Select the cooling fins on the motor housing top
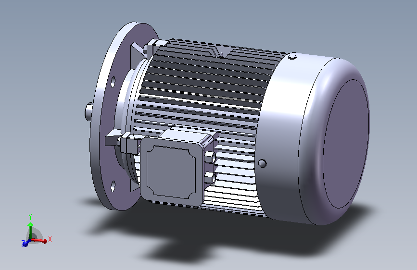Viewport: 417px width, 270px height. 210,72
